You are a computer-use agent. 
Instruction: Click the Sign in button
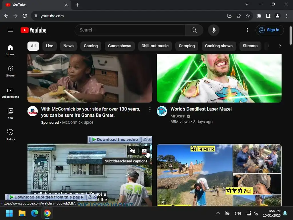coord(270,30)
